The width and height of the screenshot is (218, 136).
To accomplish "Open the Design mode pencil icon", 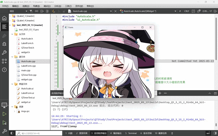I will point(4,36).
